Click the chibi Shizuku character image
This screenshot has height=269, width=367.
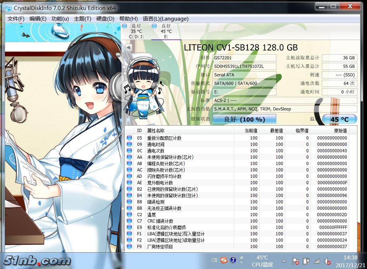(x=142, y=87)
